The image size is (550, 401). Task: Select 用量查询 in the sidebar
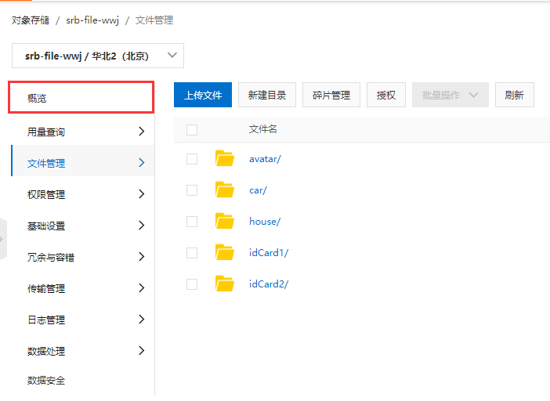coord(83,132)
